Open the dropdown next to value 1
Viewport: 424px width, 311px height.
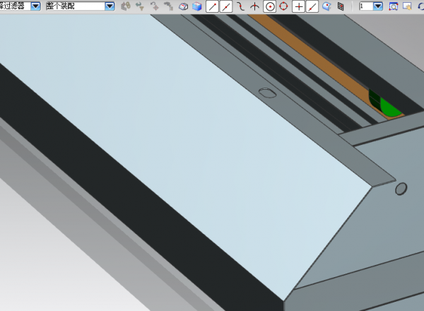click(378, 6)
